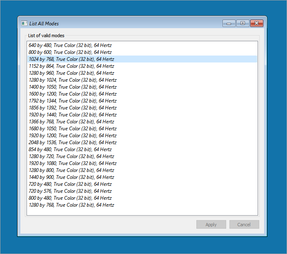Select 1366 by 768 mode
Screen dimensions: 287x254
[142, 122]
